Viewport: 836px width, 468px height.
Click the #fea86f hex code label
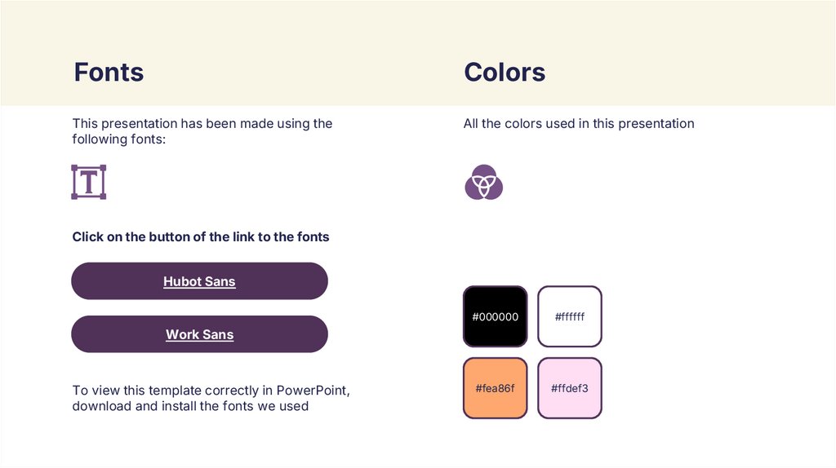pos(496,388)
